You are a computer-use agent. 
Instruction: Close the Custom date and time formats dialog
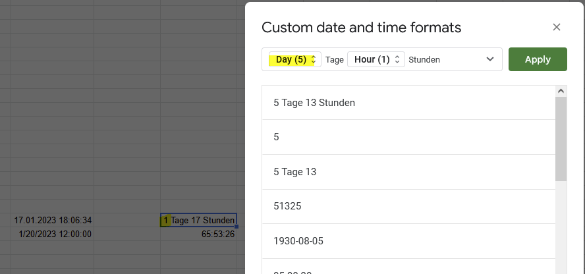[x=557, y=27]
